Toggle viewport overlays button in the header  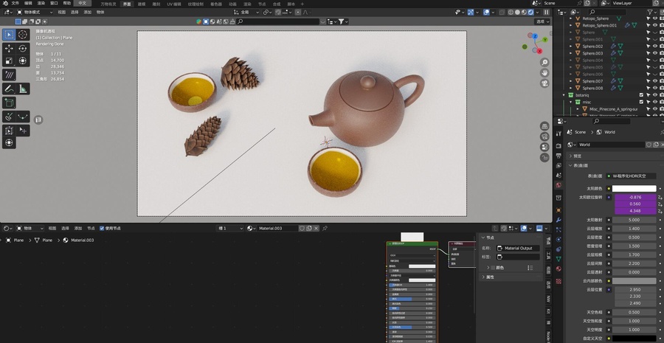[487, 13]
